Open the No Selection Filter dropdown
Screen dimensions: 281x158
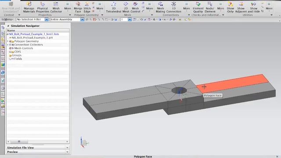point(47,19)
